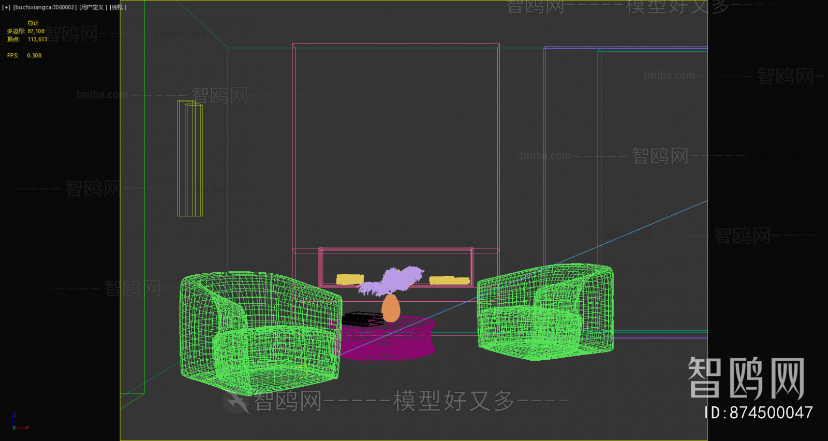Open the [buchixiangcai3060002] camera view menu

point(45,7)
